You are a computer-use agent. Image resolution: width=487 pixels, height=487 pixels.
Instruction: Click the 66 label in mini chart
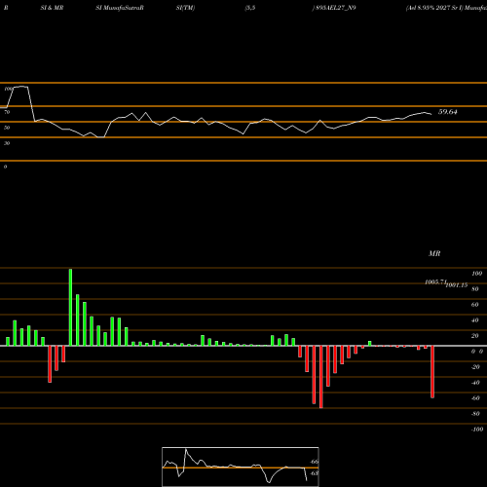[315, 462]
